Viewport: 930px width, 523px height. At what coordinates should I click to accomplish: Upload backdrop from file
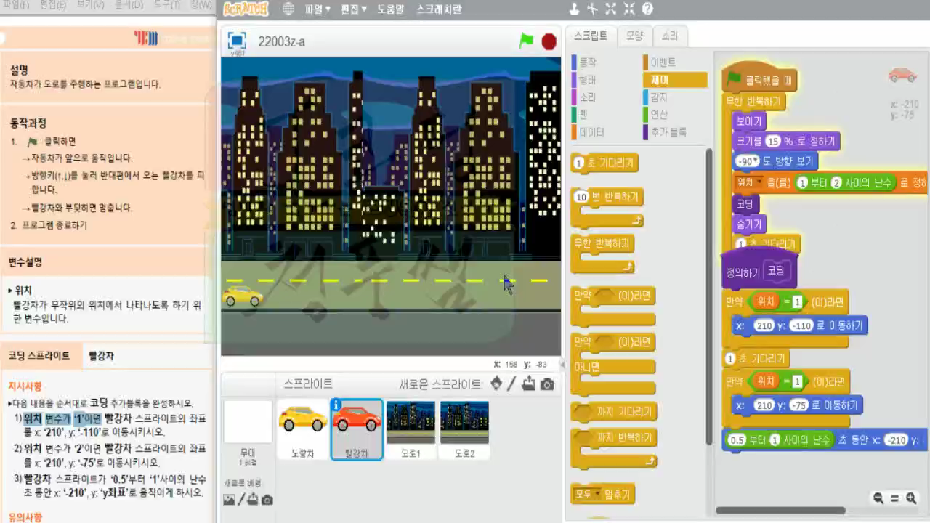pos(253,500)
